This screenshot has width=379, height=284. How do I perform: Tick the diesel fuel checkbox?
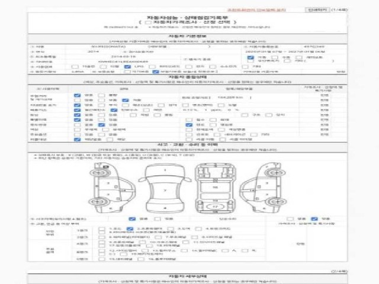[x=103, y=66]
